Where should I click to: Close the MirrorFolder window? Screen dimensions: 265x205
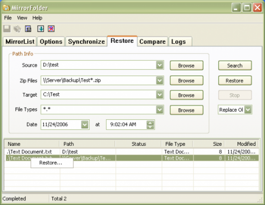tap(257, 8)
